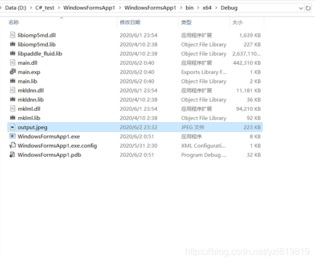315x262 pixels.
Task: Click the 11,181 KB size cell
Action: (248, 90)
